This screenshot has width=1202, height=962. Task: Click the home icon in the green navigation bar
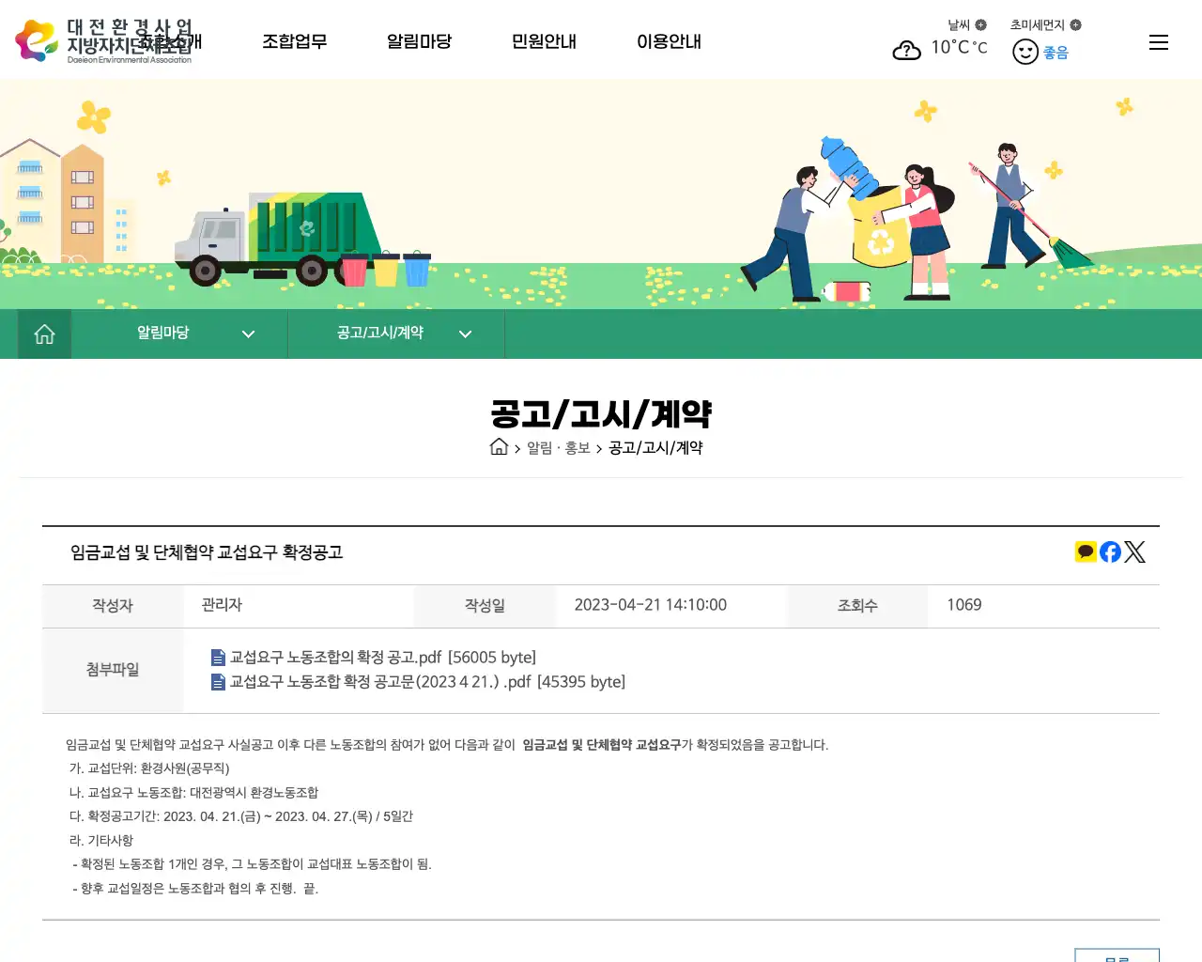point(43,334)
